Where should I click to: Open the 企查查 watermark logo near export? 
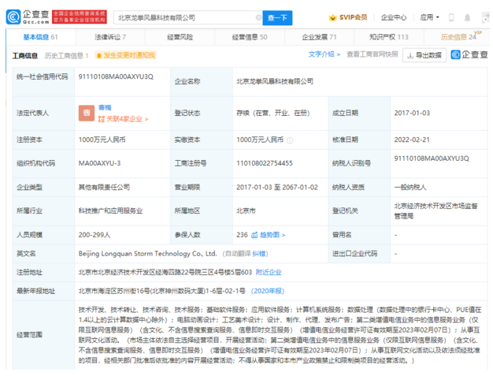469,54
